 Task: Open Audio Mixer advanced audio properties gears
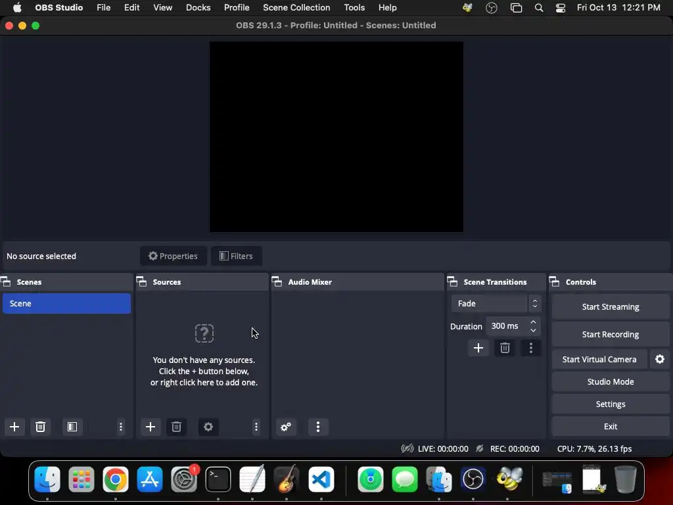(286, 426)
